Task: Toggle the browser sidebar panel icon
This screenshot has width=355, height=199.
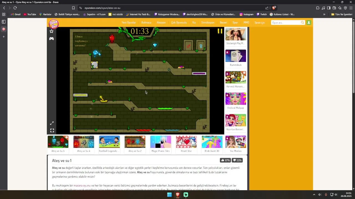Action: (329, 8)
